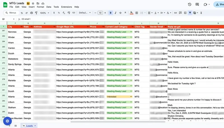Open the filter views dropdown
224x128 pixels.
coord(195,13)
